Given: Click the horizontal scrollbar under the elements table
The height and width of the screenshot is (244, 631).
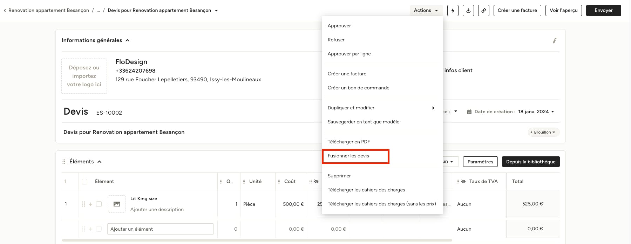Looking at the screenshot, I should click(x=257, y=240).
